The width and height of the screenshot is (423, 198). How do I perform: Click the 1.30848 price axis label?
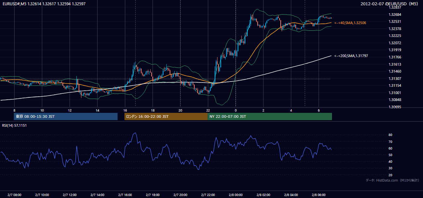396,100
